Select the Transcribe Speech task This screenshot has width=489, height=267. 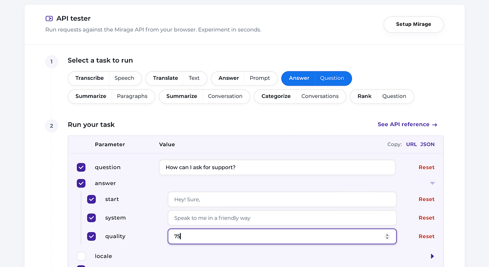pos(105,78)
